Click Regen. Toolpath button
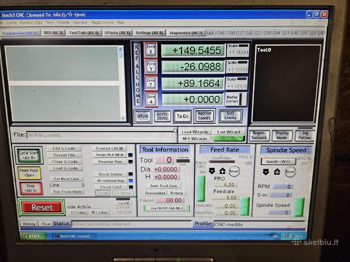This screenshot has height=262, width=350. coord(259,135)
